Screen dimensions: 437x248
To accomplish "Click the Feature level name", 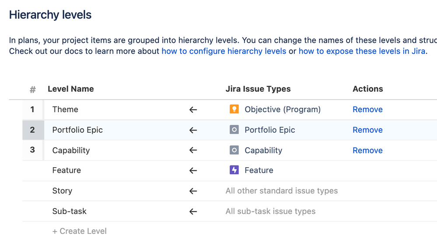I will pos(66,170).
